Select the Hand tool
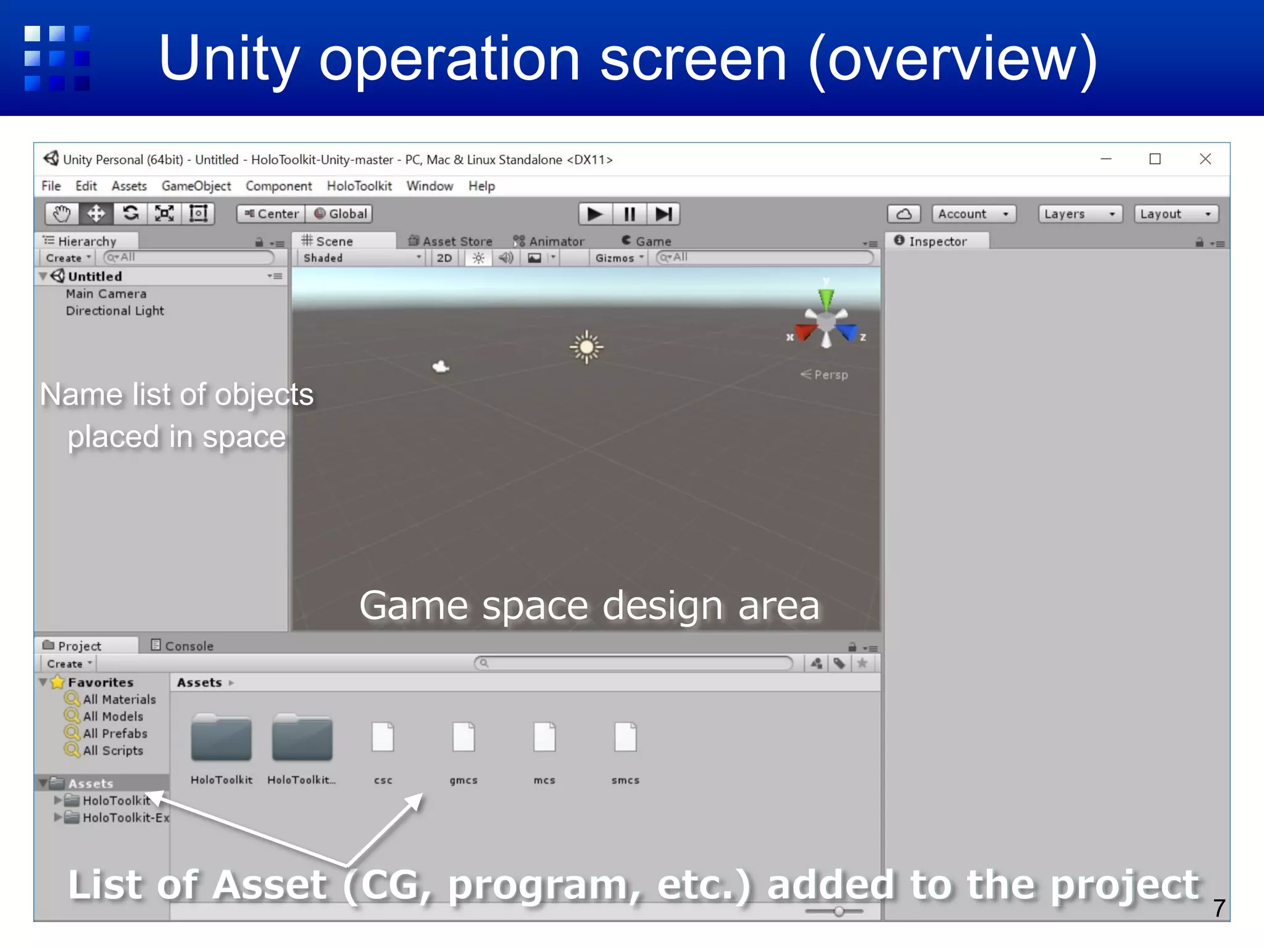This screenshot has width=1264, height=948. pyautogui.click(x=62, y=214)
